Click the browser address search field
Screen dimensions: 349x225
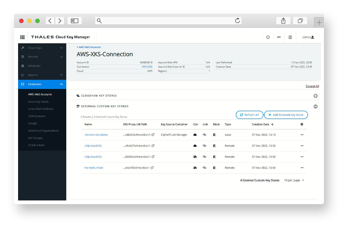click(x=168, y=21)
